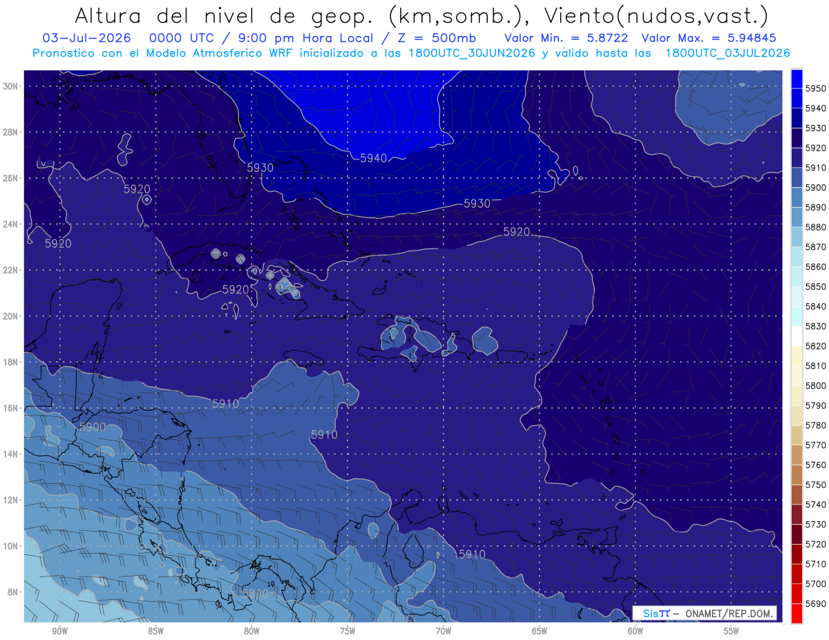
Task: Click the bright blue top colorbar swatch above 5950
Action: pyautogui.click(x=797, y=79)
